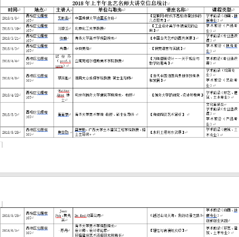The height and width of the screenshot is (237, 239).
Task: Select the 地点 column header
Action: tap(39, 10)
